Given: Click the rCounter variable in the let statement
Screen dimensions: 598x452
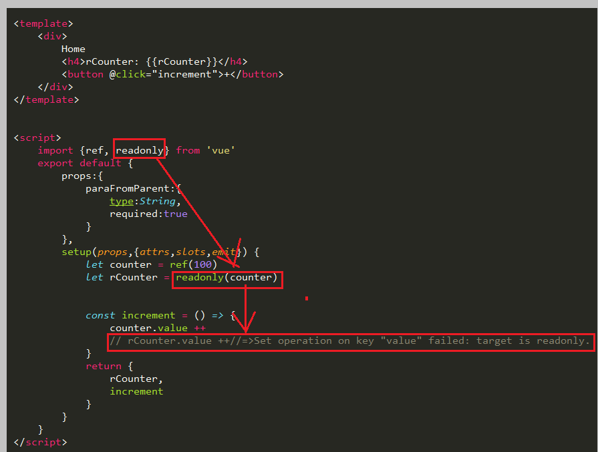Looking at the screenshot, I should pyautogui.click(x=134, y=278).
